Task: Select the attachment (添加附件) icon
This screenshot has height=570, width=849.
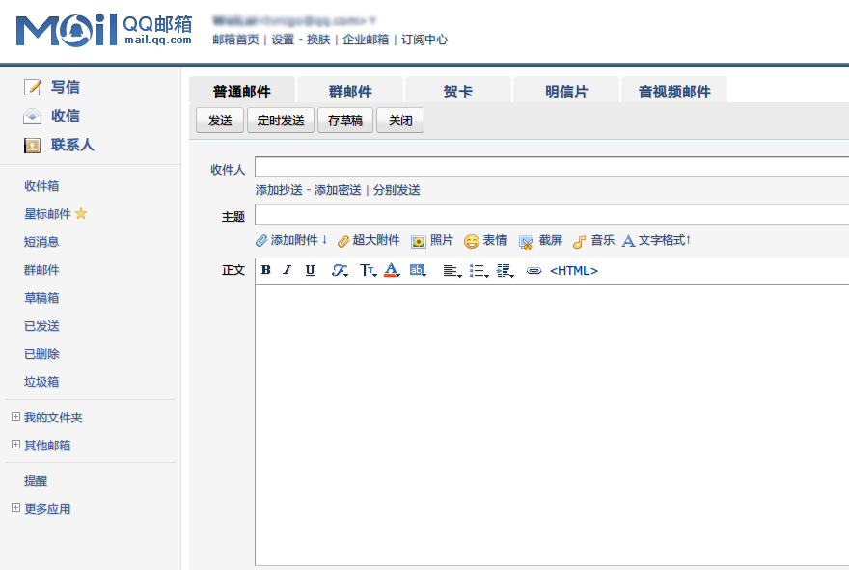Action: click(x=261, y=241)
